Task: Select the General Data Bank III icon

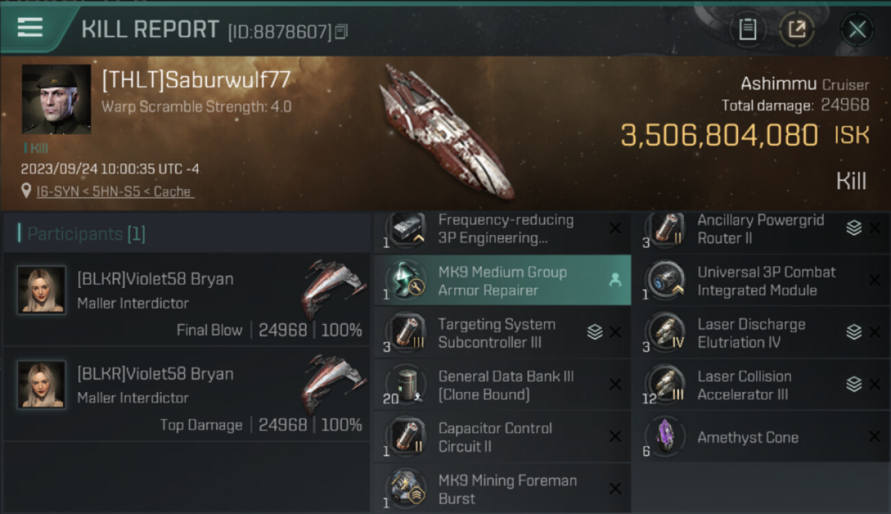Action: [x=404, y=384]
